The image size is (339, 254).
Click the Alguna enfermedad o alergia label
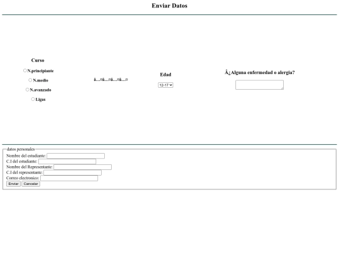259,72
